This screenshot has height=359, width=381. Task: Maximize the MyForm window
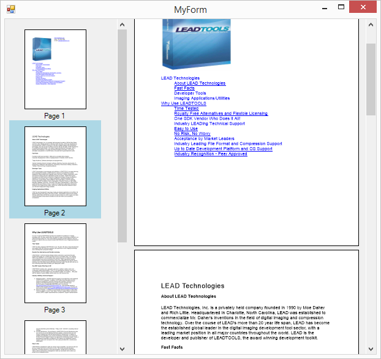point(341,7)
